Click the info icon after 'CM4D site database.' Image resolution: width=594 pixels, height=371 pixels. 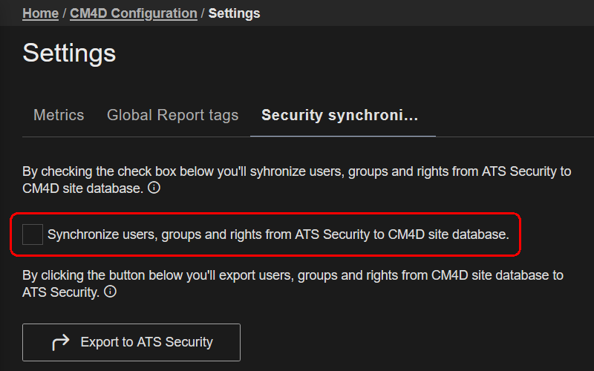[x=154, y=188]
